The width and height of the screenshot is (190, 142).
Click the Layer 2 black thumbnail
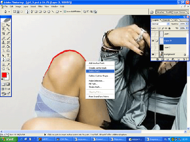point(161,48)
